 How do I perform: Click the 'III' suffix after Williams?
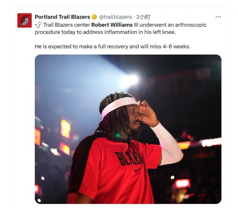[136, 25]
